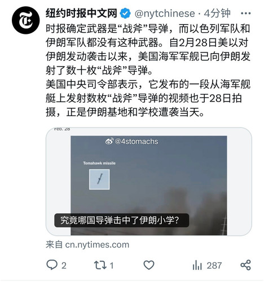Click the @4stomachs Weibo watermark
The image size is (264, 282).
click(x=131, y=142)
